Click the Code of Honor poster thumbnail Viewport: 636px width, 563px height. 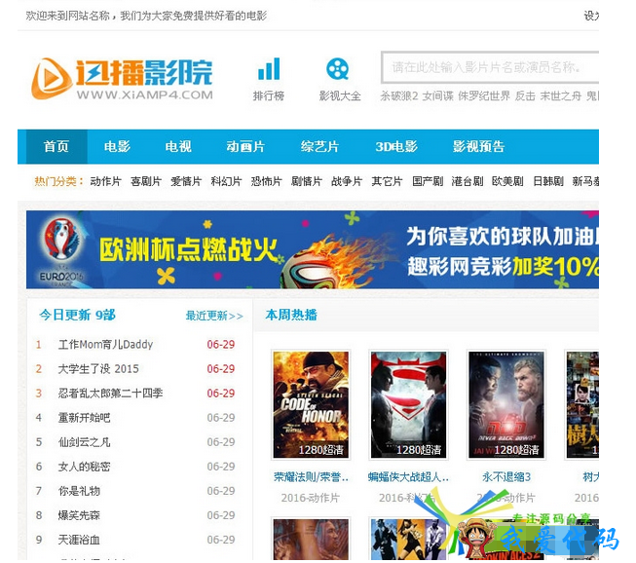click(x=311, y=405)
